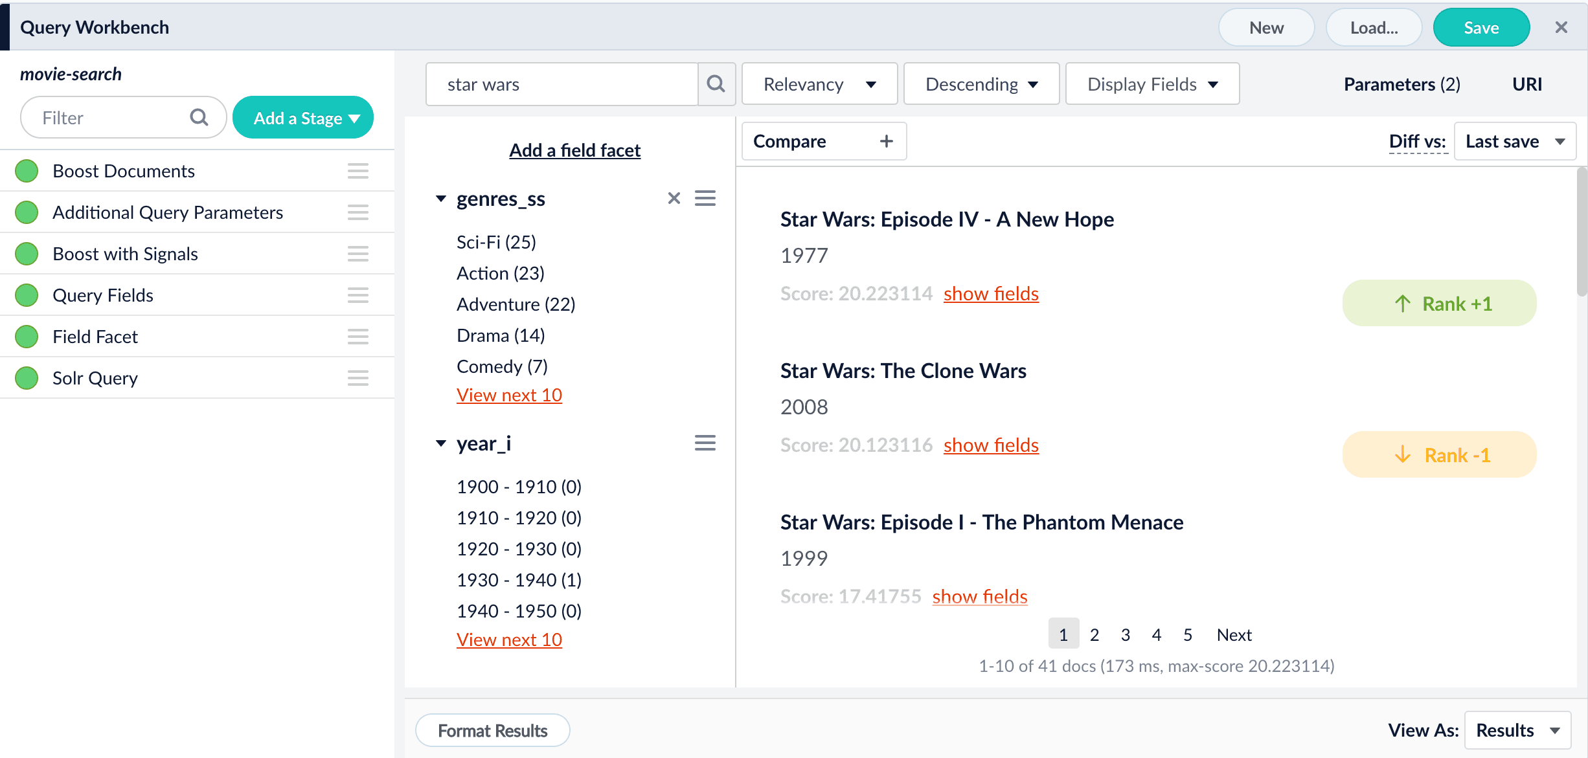Screen dimensions: 1588x758
Task: Click the Save button
Action: point(1480,28)
